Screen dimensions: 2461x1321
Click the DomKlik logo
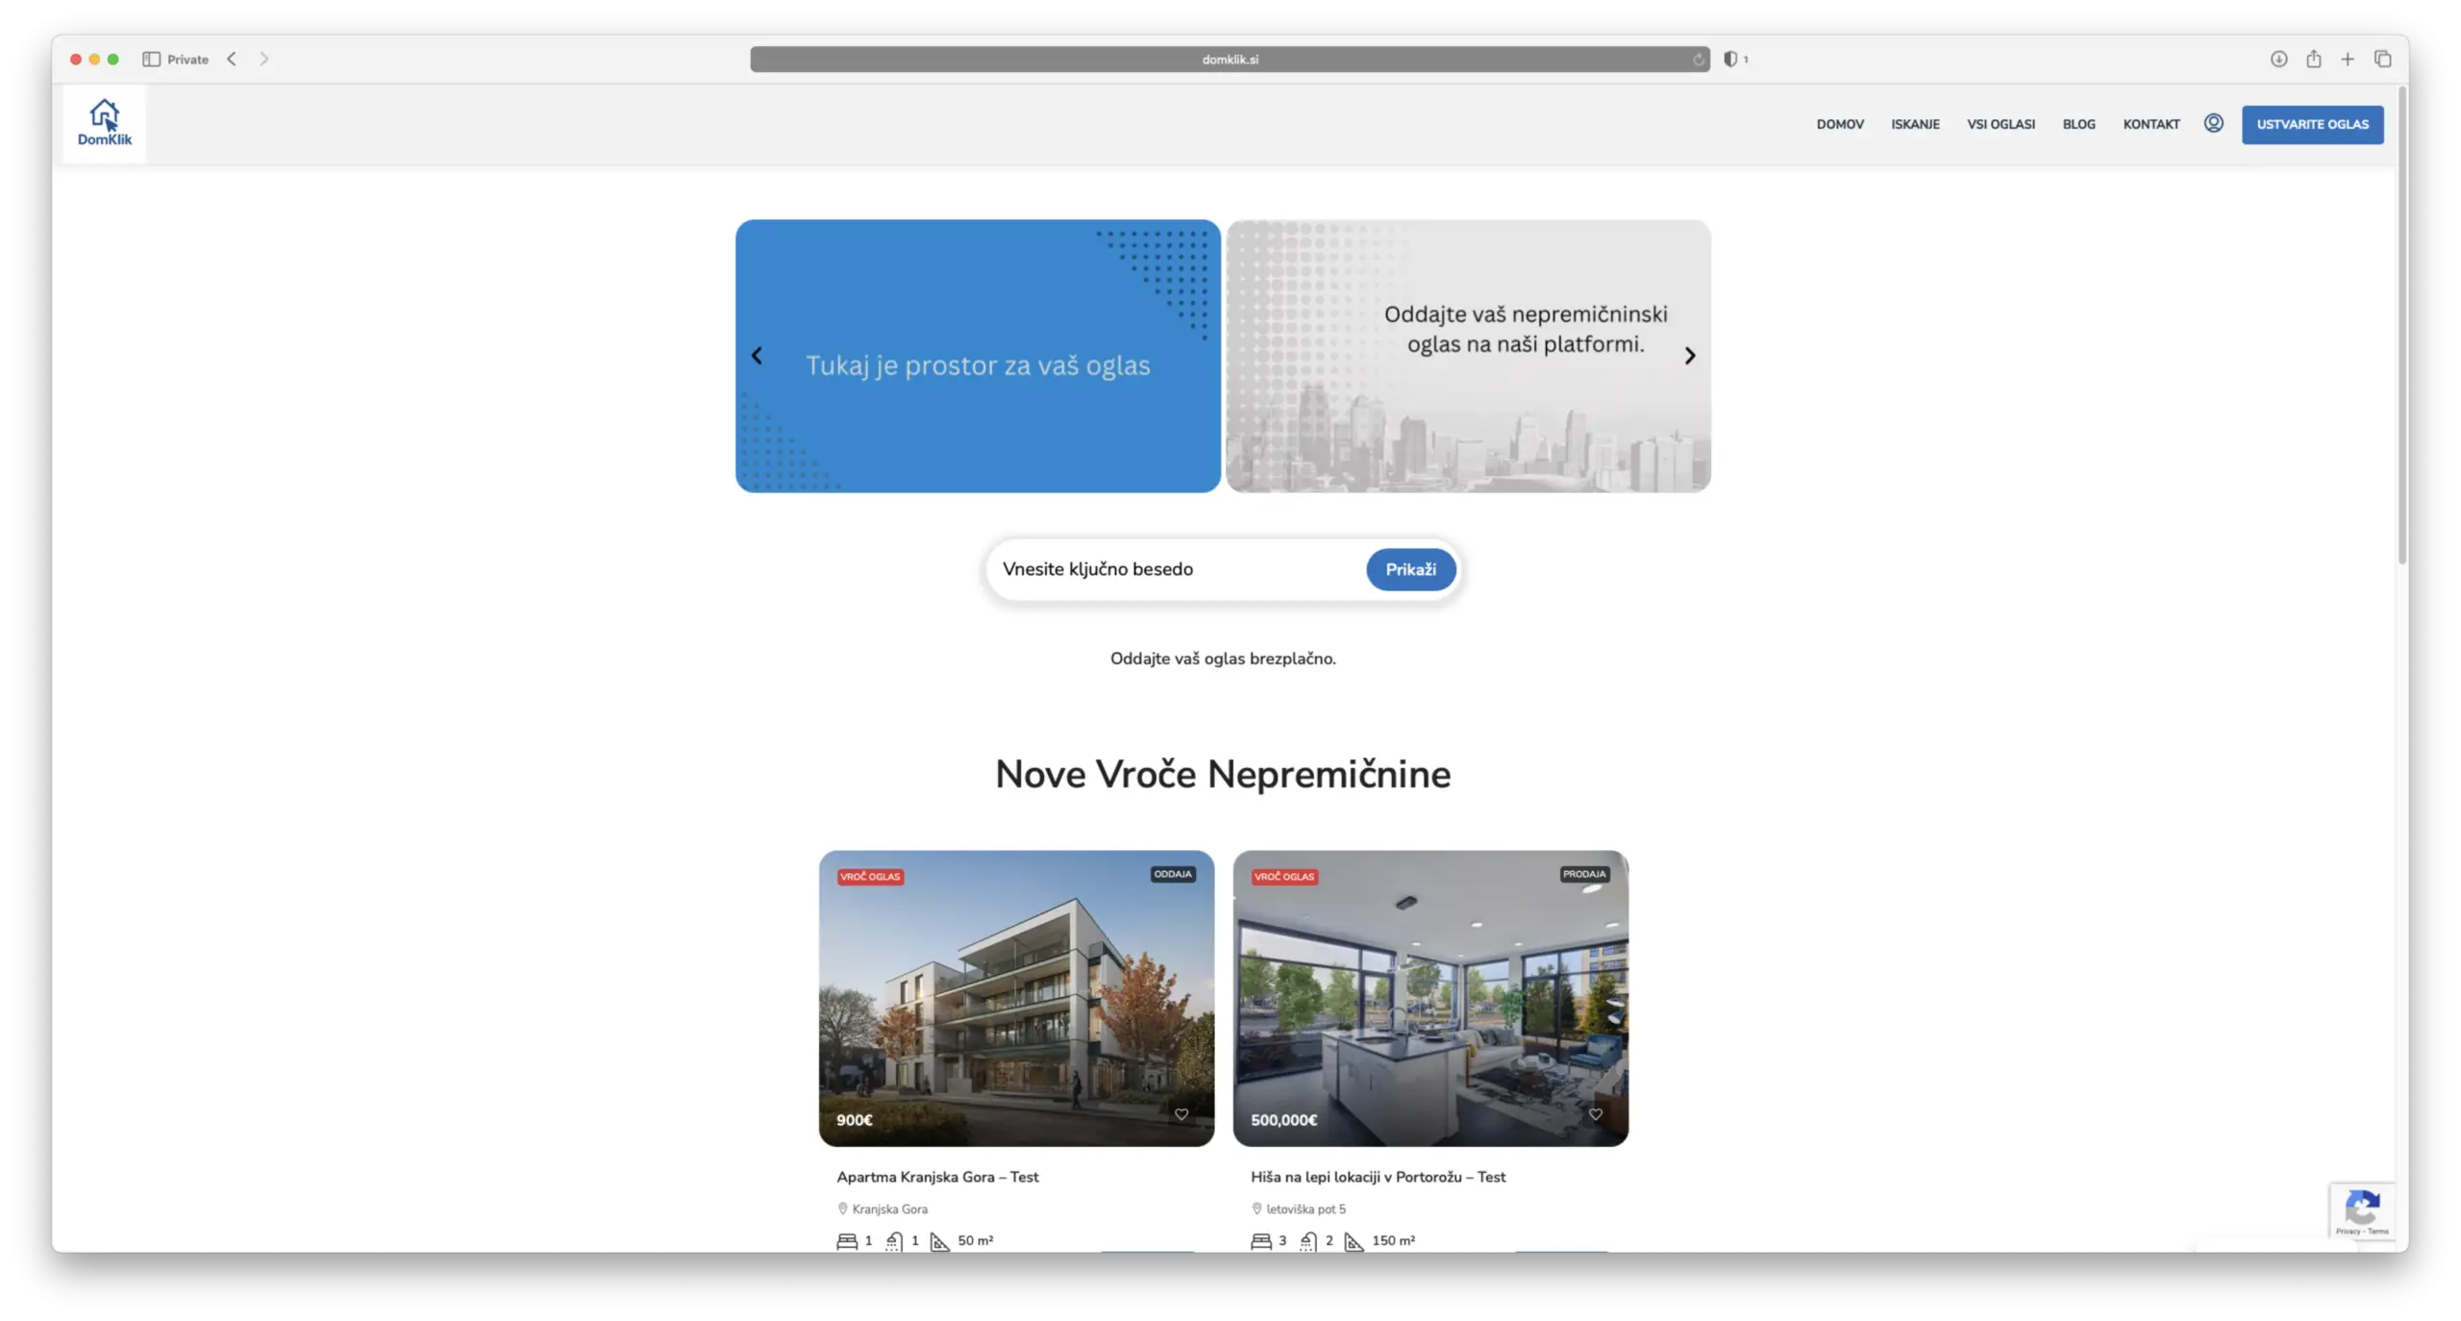(104, 123)
